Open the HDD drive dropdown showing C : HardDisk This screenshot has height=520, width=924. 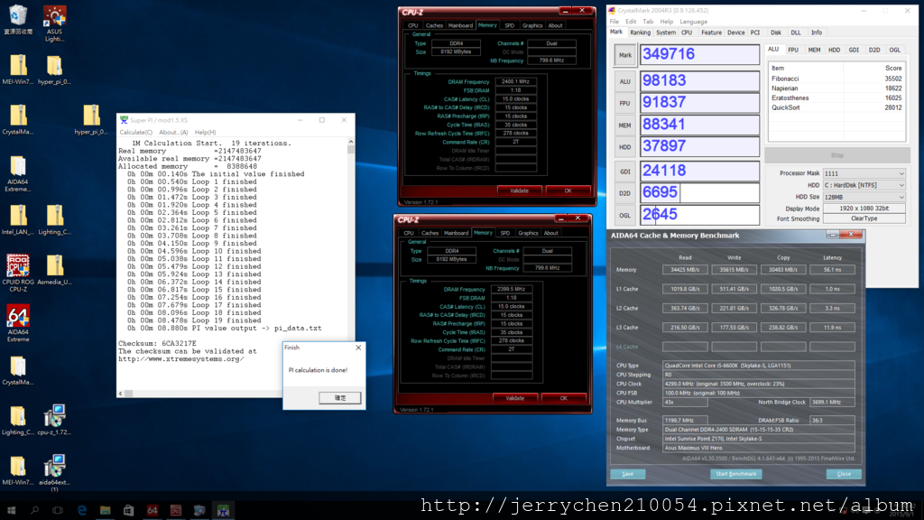864,185
